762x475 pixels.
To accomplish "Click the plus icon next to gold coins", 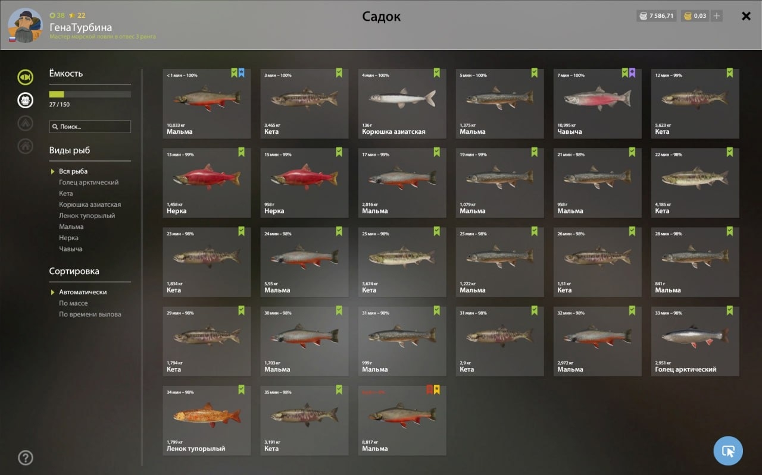I will pos(717,16).
